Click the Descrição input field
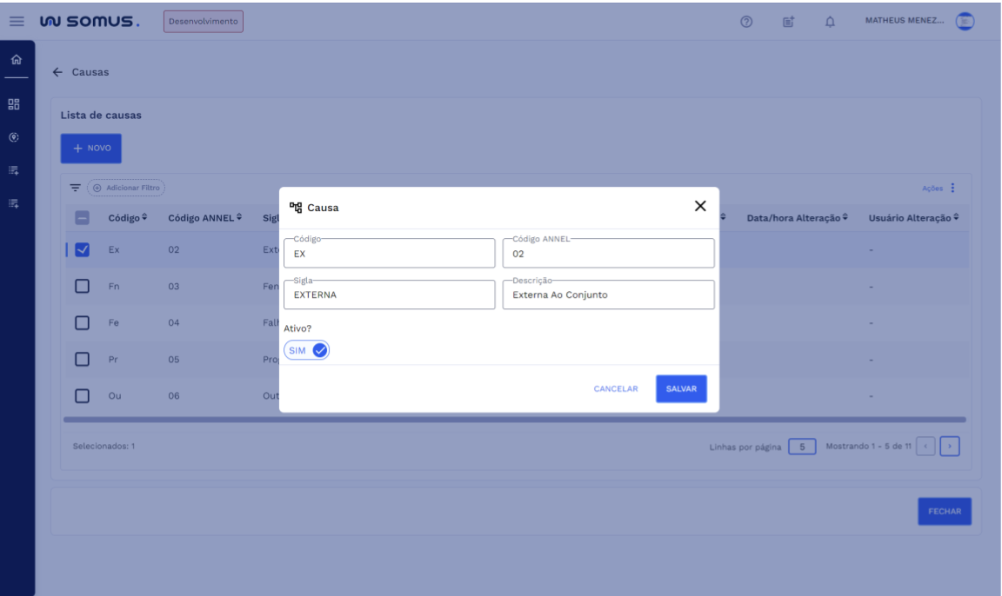Viewport: 1002px width, 596px height. point(608,295)
